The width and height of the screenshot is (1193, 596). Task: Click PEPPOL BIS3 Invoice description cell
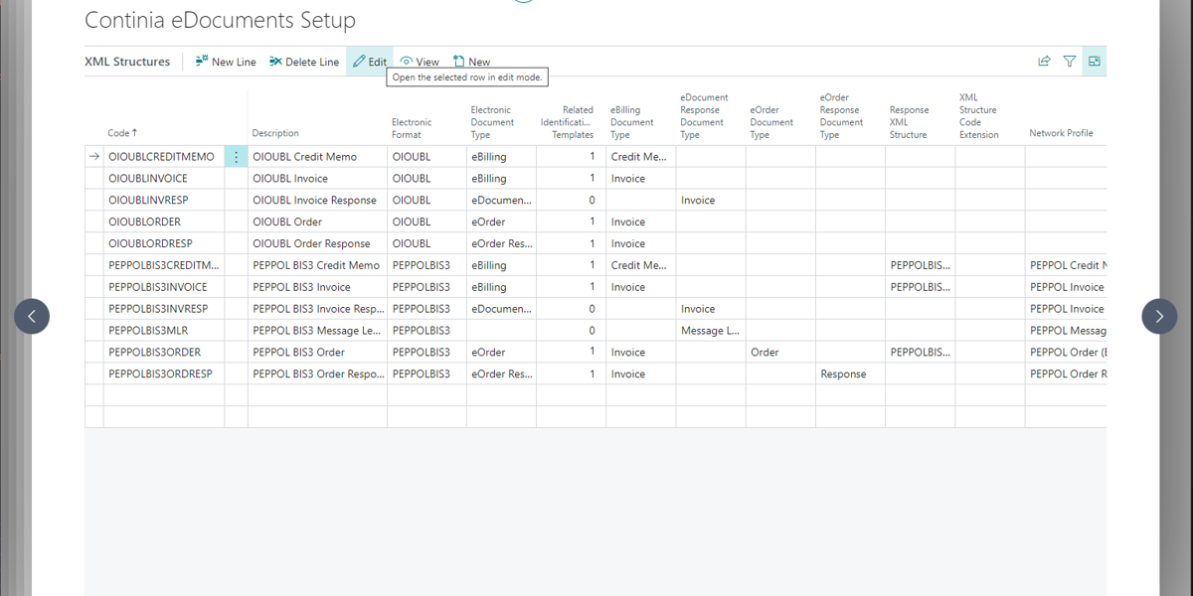pos(301,287)
